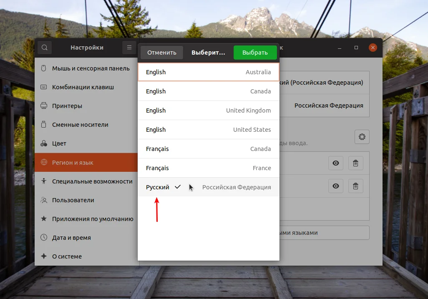The width and height of the screenshot is (428, 299).
Task: Delete the first input source via trash icon
Action: coord(355,163)
